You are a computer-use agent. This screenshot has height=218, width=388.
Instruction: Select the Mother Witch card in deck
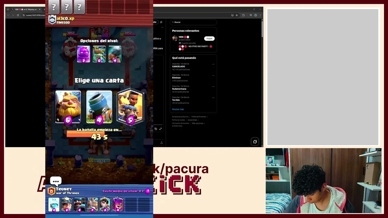(118, 204)
